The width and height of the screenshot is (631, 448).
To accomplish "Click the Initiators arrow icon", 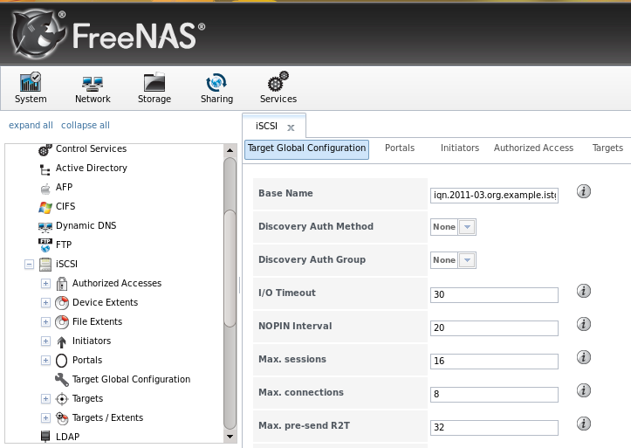I will pos(62,341).
